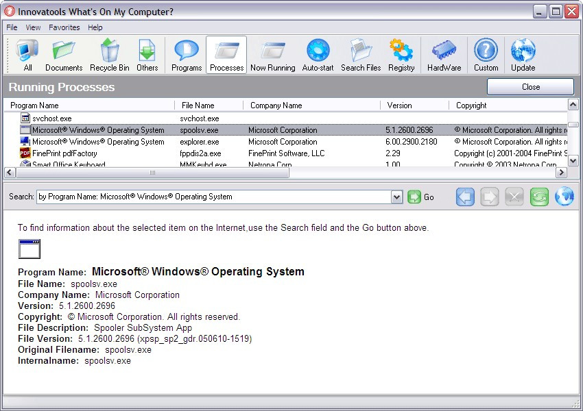Click horizontal scrollbar left arrow
This screenshot has height=411, width=583.
[x=10, y=172]
